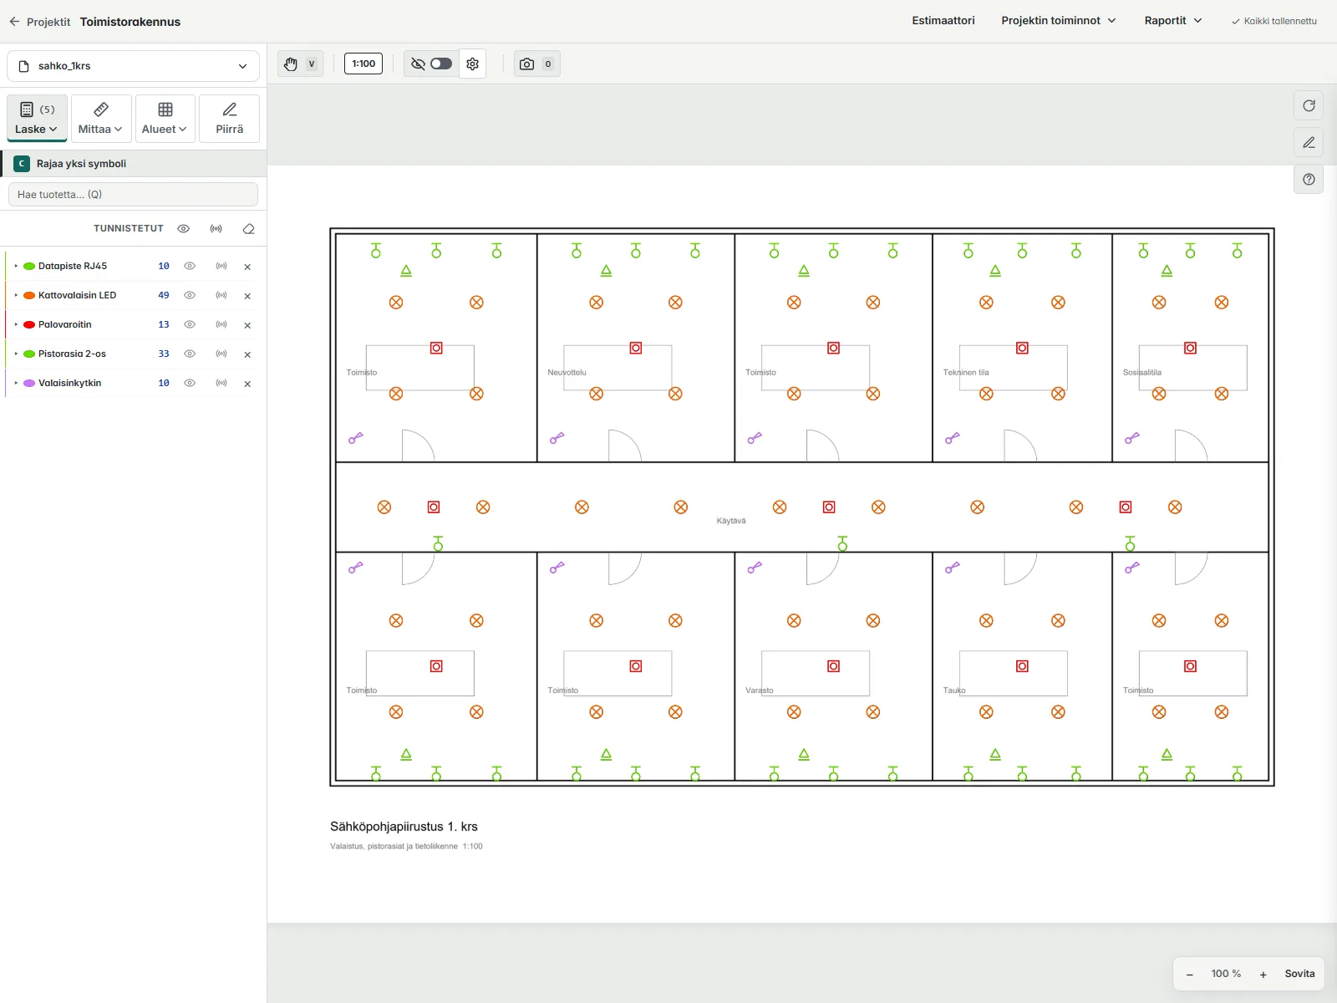The width and height of the screenshot is (1337, 1003).
Task: Hide the Valaisinkytkin symbols
Action: point(190,384)
